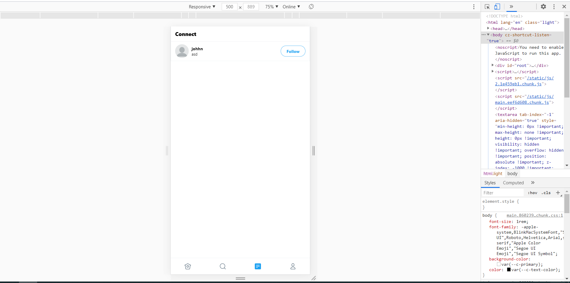Select the html lang="en" element line
570x283 pixels.
click(522, 22)
